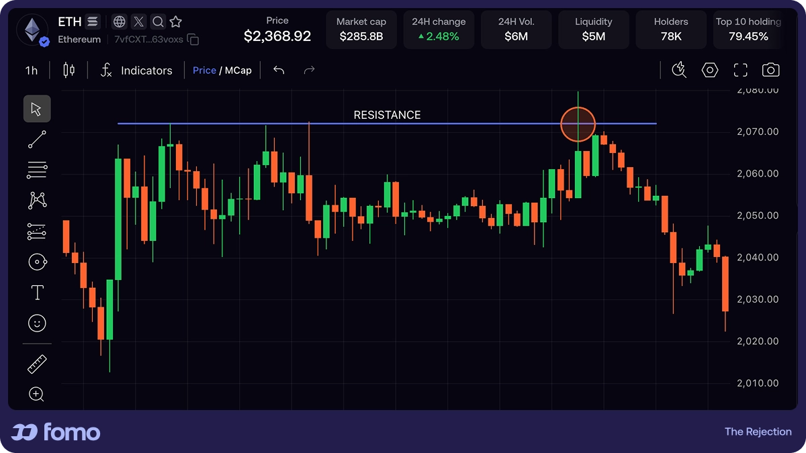Screen dimensions: 806x453
Task: Click the 2,070.00 price axis label
Action: click(758, 132)
